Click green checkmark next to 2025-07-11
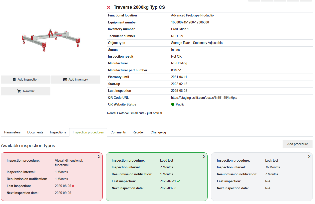315x204 pixels. point(178,181)
